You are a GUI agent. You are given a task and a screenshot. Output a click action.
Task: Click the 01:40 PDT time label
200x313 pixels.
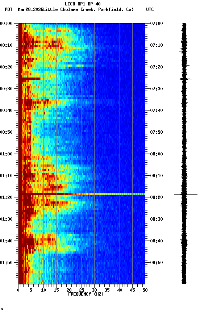6,241
